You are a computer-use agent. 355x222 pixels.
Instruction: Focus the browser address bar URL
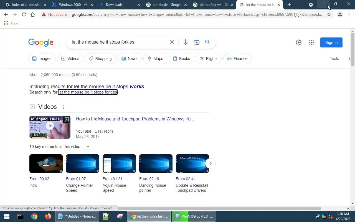coord(197,14)
